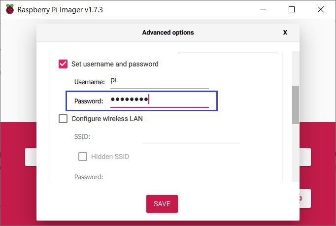Click the wireless LAN Password label
336x226 pixels.
point(89,177)
